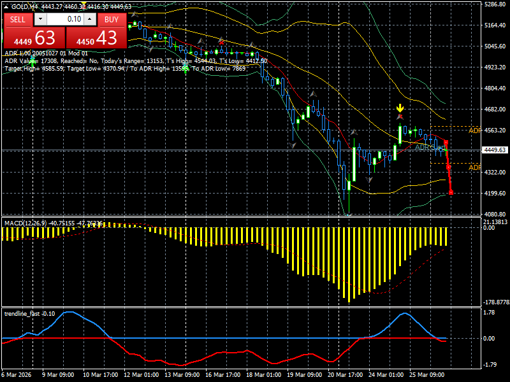Click price scale value 5164.40
The width and height of the screenshot is (510, 382).
[495, 25]
